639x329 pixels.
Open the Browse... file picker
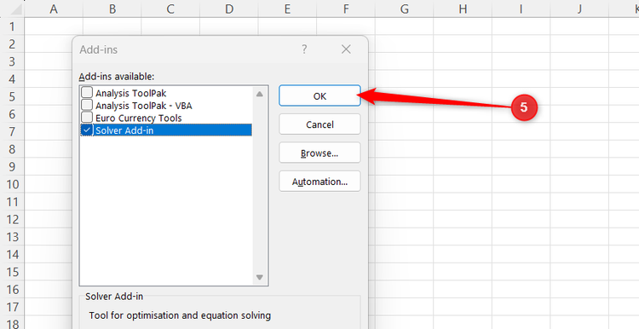click(x=319, y=153)
